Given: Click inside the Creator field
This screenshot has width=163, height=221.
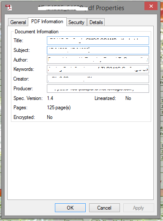Looking at the screenshot, I should click(x=98, y=79).
